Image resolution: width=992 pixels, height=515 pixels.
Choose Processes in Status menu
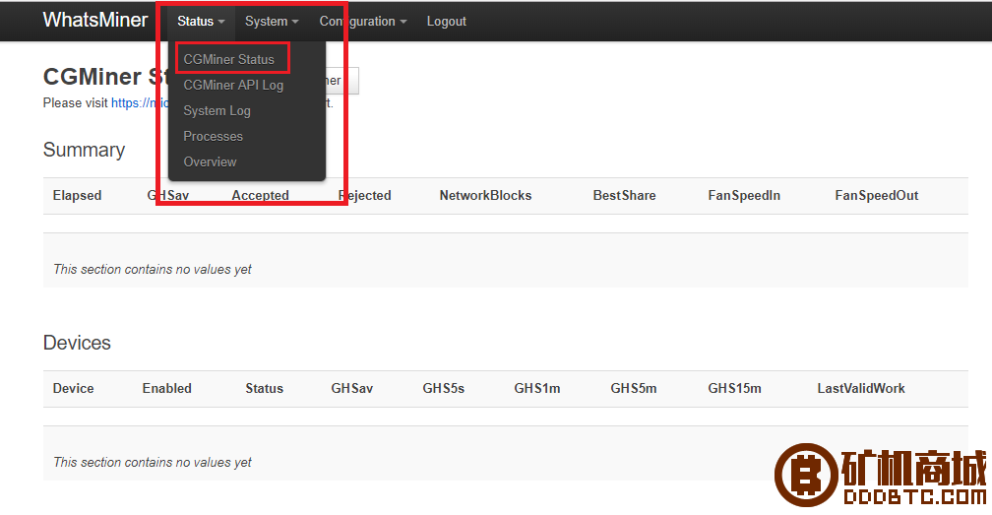(x=214, y=136)
